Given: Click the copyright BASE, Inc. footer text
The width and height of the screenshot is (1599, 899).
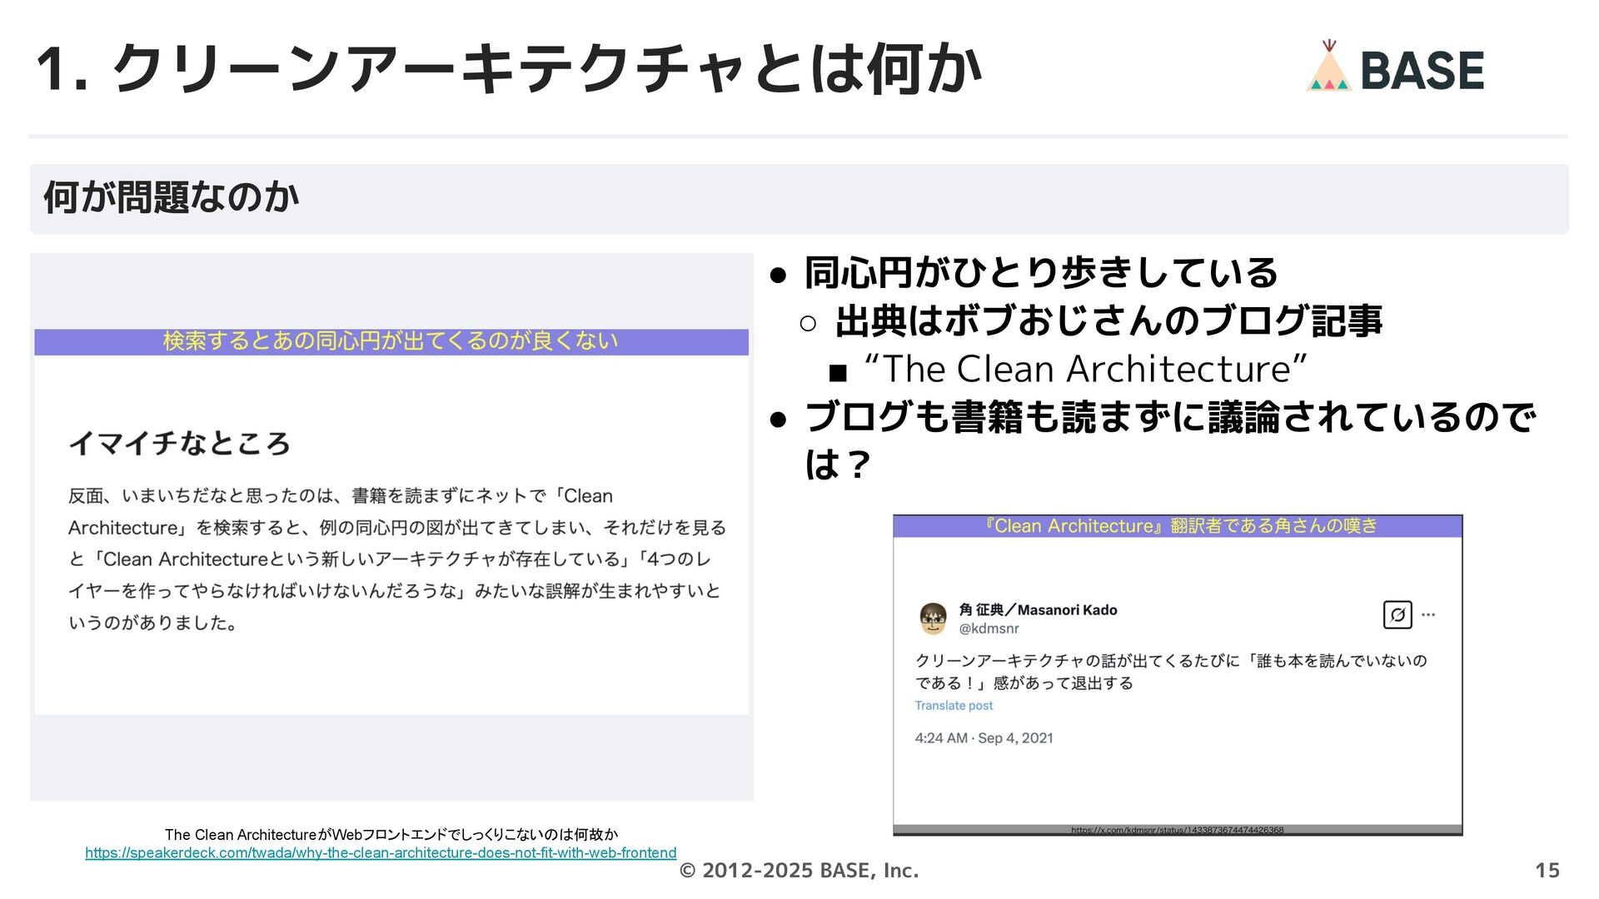Looking at the screenshot, I should 799,870.
